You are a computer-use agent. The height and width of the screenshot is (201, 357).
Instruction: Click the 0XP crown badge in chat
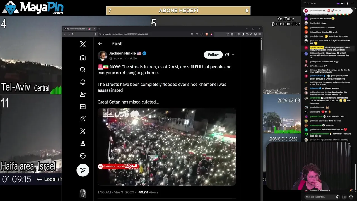click(340, 3)
